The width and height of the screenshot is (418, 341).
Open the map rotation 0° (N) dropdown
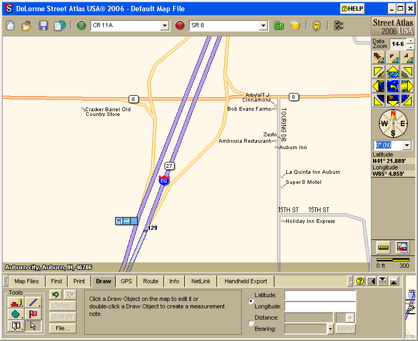pyautogui.click(x=407, y=145)
